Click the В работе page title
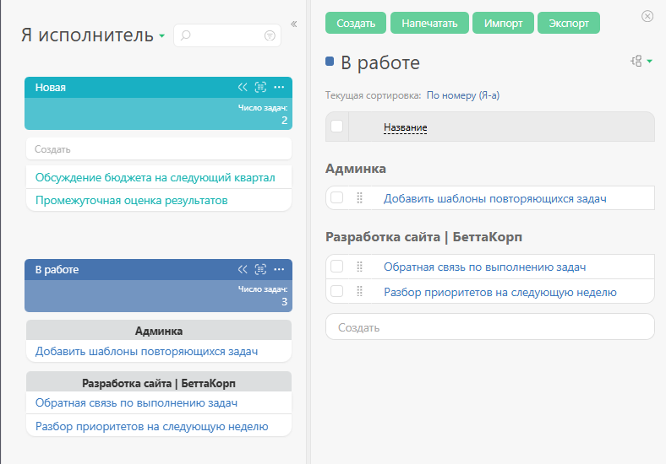Screen dimensions: 666x464 coord(380,62)
